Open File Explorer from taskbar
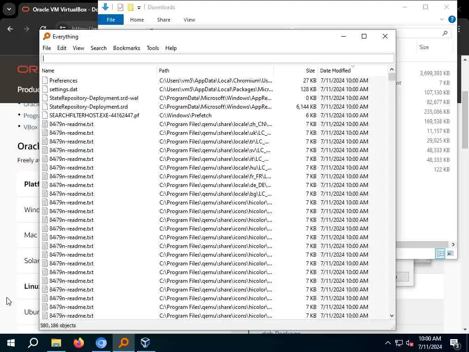Viewport: 469px width, 352px height. pos(56,343)
